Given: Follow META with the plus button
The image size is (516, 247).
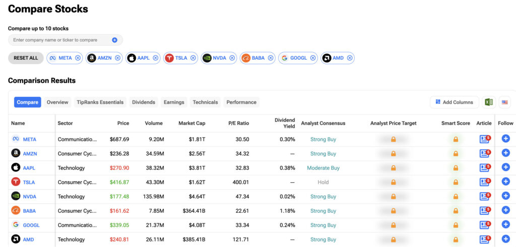Looking at the screenshot, I should pos(506,139).
